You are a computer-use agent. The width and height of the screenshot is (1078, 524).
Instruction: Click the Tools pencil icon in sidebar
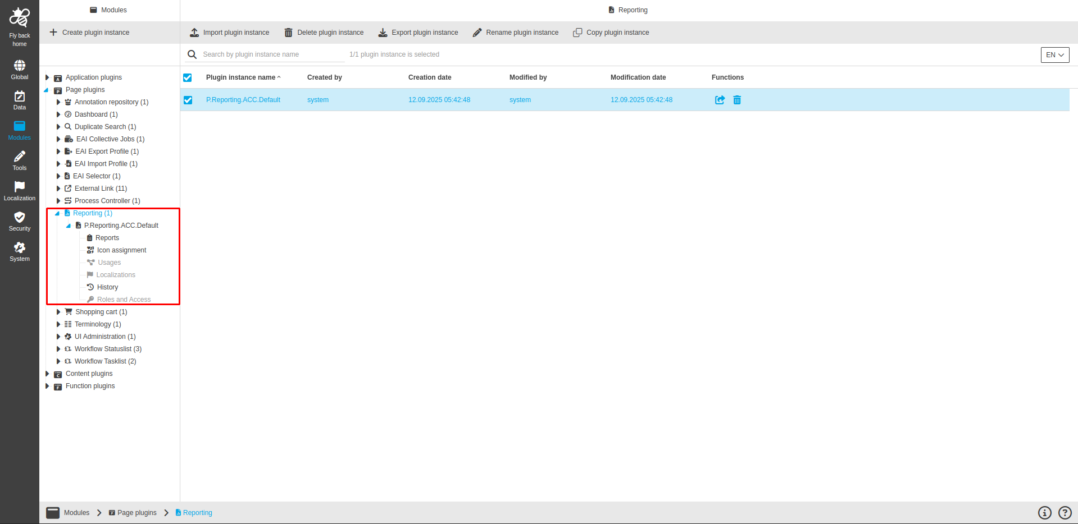tap(19, 160)
